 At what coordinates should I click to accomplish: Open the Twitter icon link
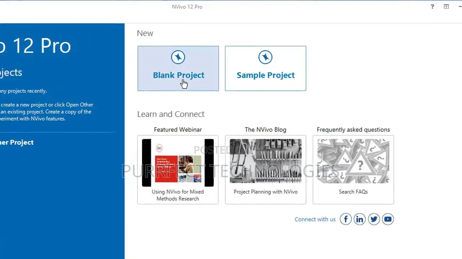pyautogui.click(x=374, y=219)
